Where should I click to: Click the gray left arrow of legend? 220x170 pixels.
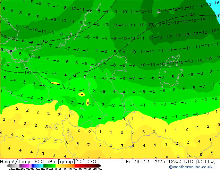tap(8, 166)
